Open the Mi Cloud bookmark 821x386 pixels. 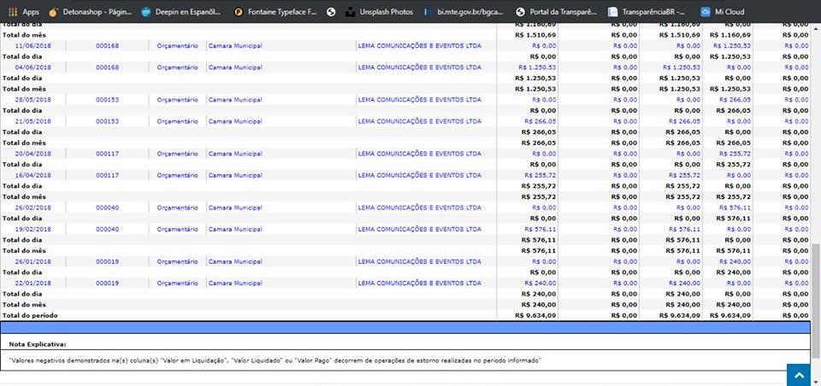[x=724, y=12]
